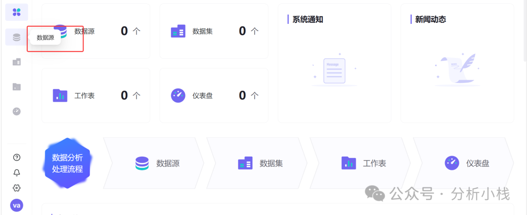Click the 工作表 card chart-folder icon
Screen dimensions: 527x215
click(60, 95)
